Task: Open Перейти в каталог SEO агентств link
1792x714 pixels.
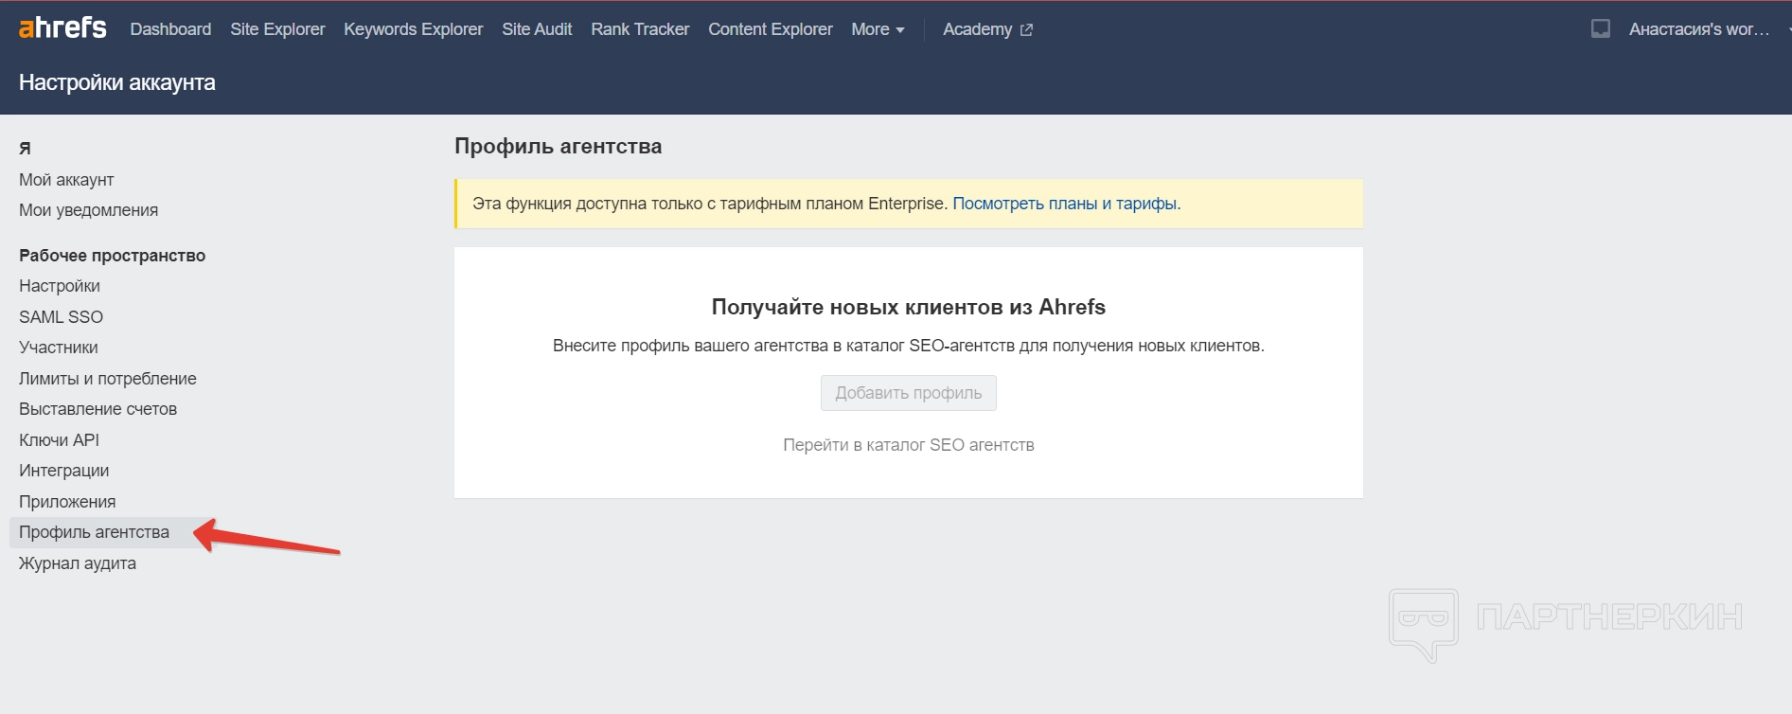Action: pyautogui.click(x=909, y=445)
